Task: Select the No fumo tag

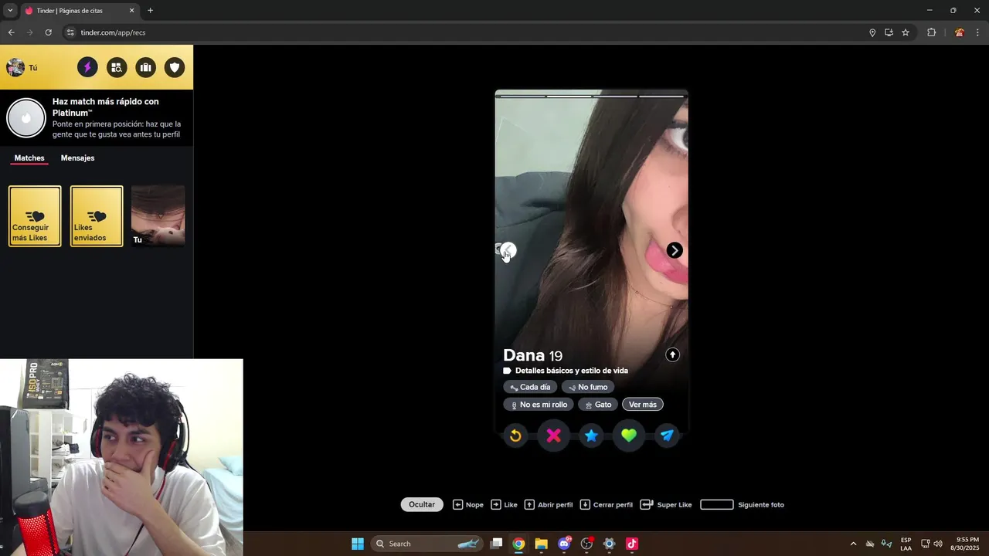Action: pos(588,387)
